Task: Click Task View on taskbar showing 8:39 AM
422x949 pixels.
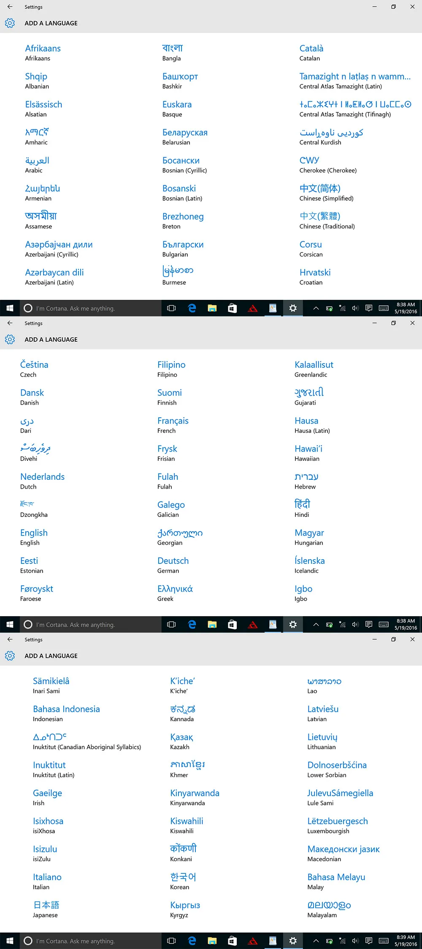Action: point(171,941)
